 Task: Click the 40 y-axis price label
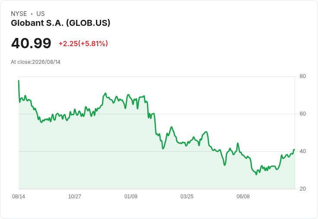[302, 151]
